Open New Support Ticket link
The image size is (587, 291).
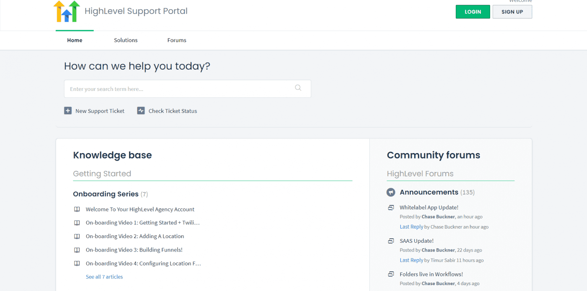tap(100, 111)
